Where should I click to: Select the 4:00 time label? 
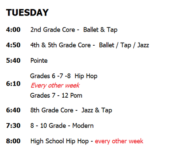pos(13,30)
